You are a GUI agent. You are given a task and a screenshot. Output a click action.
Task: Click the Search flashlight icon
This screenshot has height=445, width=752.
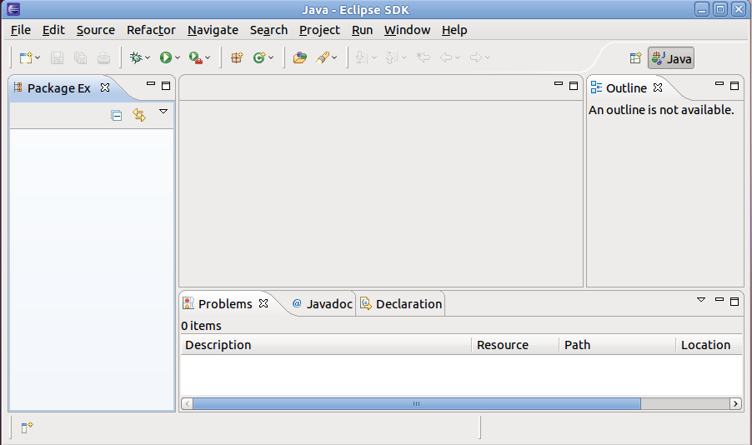click(x=323, y=58)
